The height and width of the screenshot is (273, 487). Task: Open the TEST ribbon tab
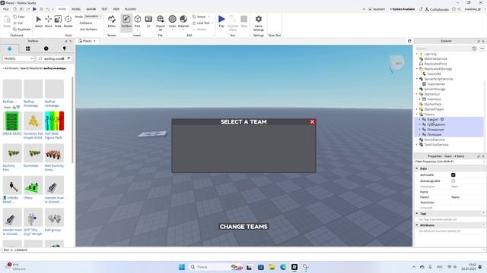tap(104, 9)
